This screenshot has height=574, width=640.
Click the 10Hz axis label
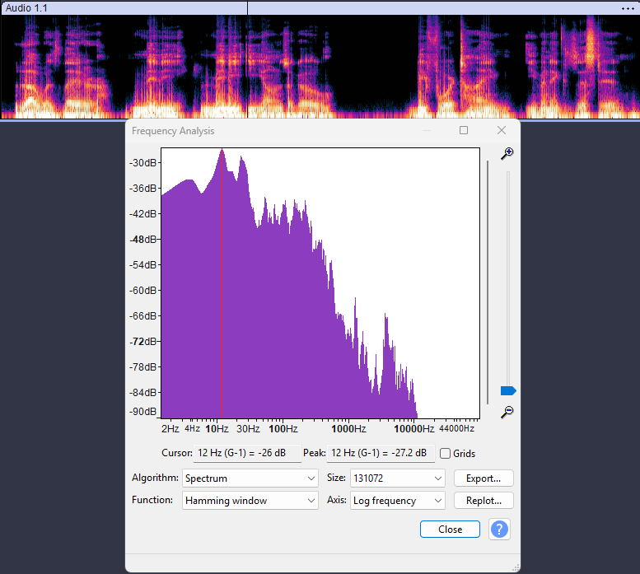click(217, 429)
